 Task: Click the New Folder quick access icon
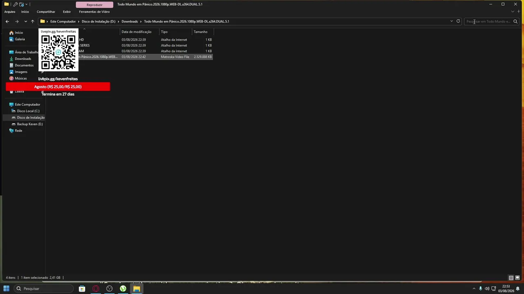(x=21, y=4)
